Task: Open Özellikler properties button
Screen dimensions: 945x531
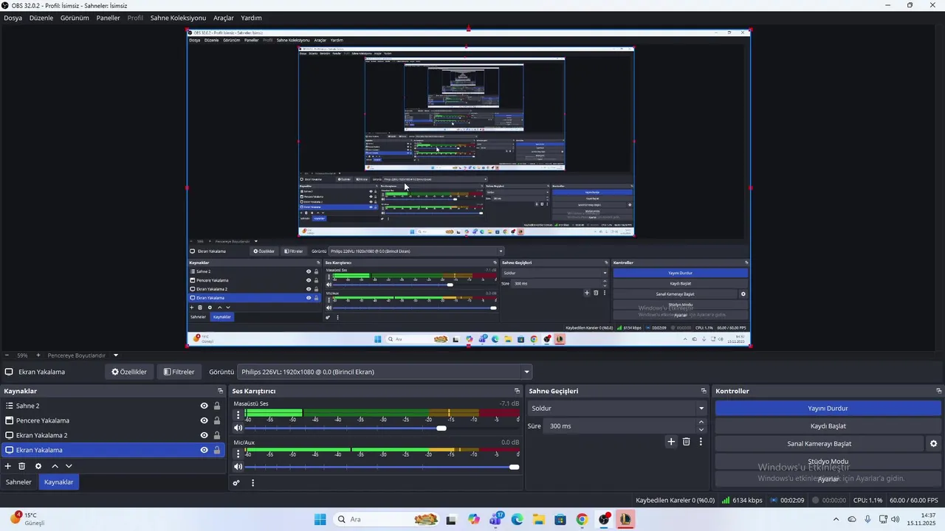Action: pyautogui.click(x=129, y=372)
